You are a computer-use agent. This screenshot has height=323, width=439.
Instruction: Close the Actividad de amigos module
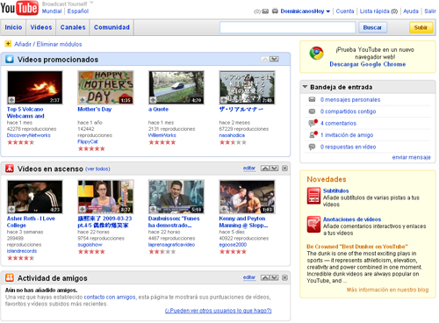284,277
